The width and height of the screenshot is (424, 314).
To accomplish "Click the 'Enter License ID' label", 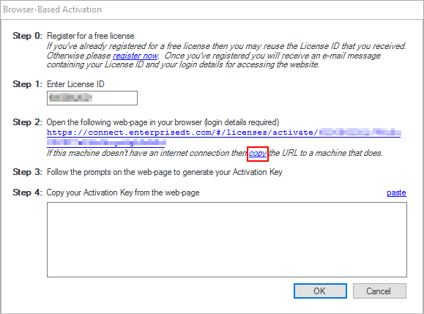I will click(x=75, y=84).
